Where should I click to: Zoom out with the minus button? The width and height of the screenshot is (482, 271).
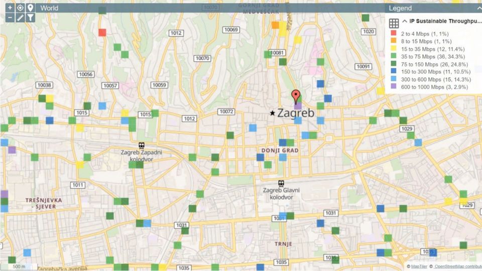tap(10, 18)
